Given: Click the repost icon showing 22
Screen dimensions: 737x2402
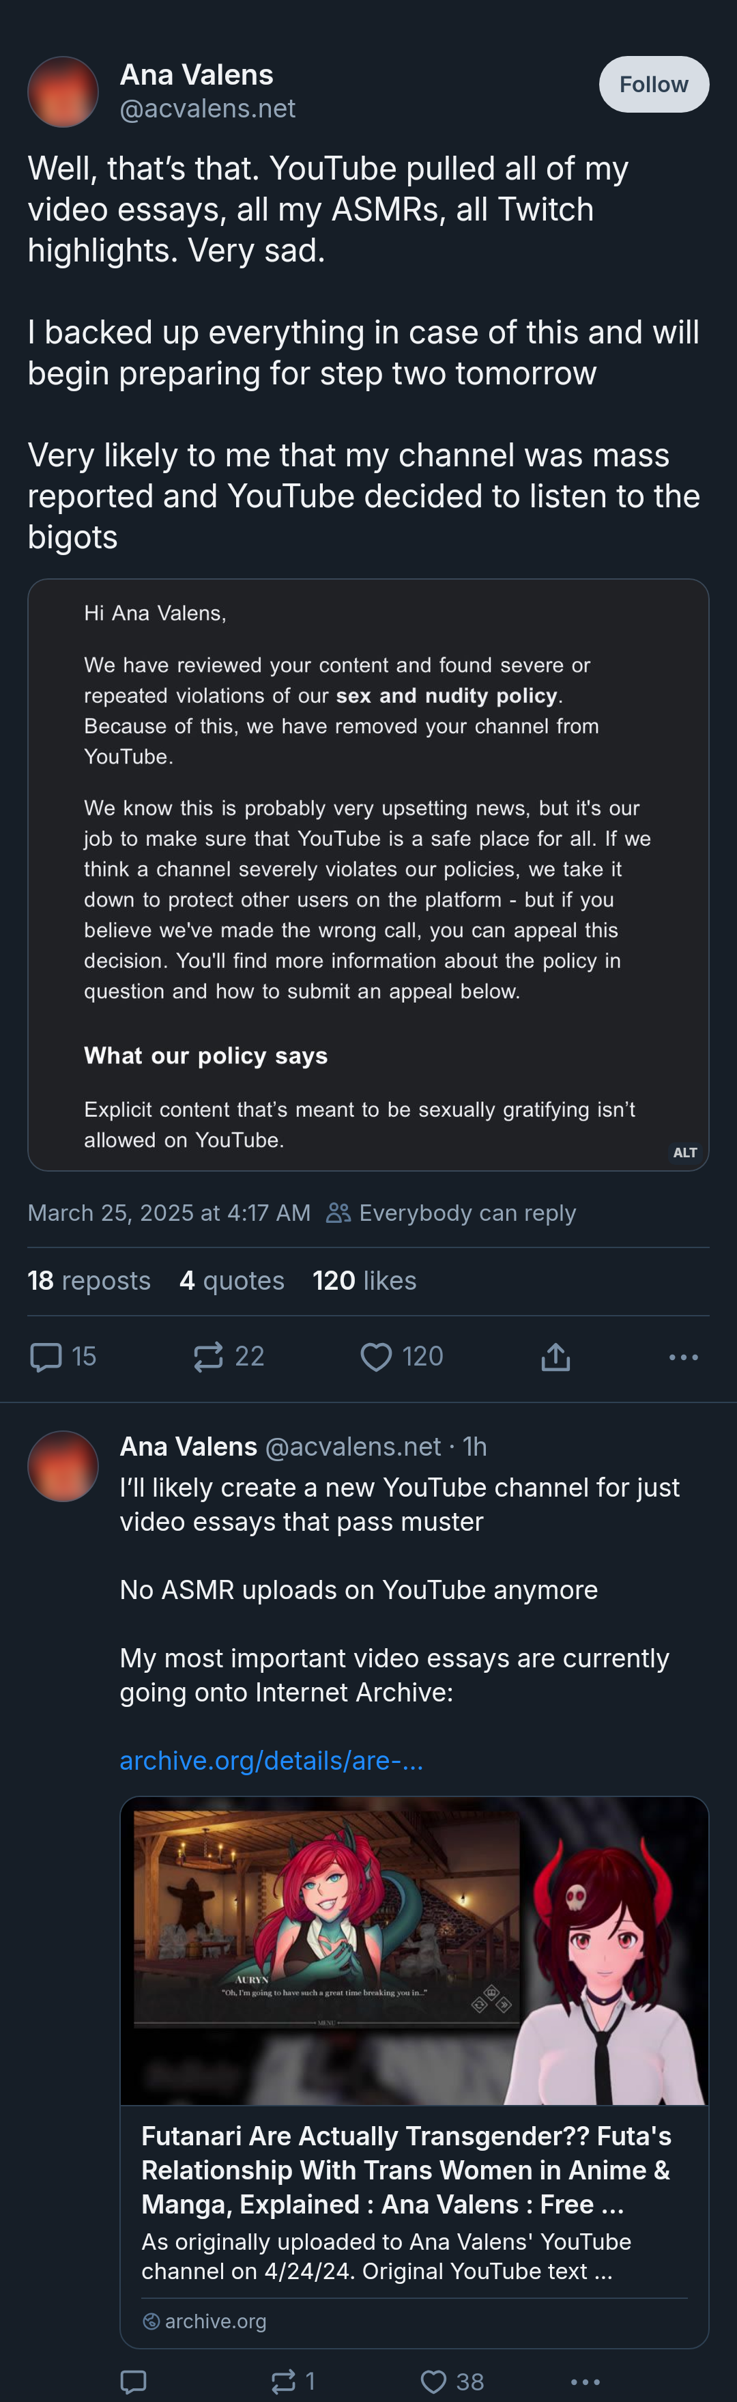Looking at the screenshot, I should pos(209,1357).
